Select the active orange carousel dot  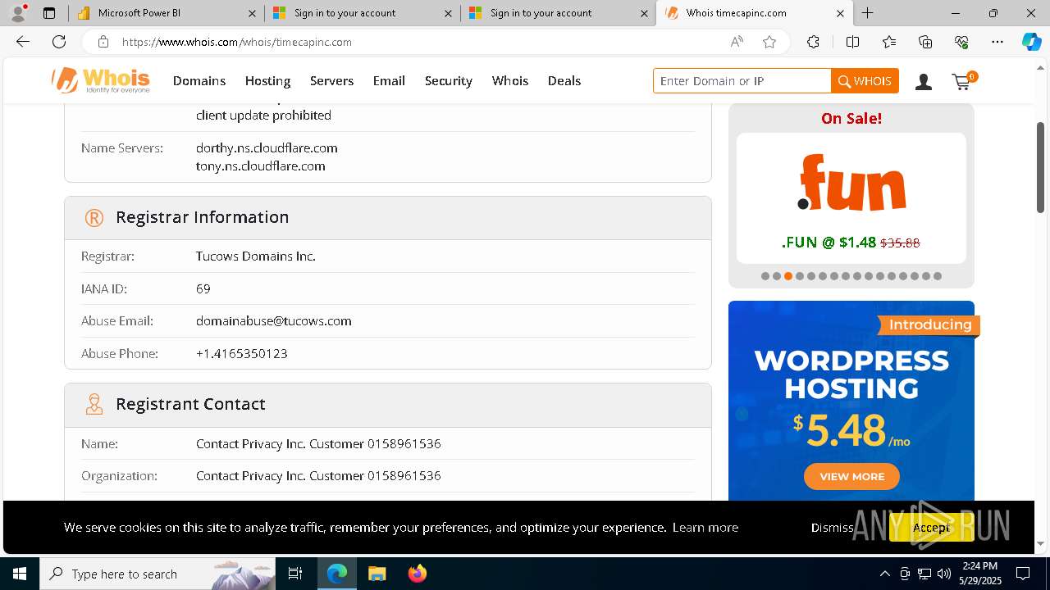(788, 276)
